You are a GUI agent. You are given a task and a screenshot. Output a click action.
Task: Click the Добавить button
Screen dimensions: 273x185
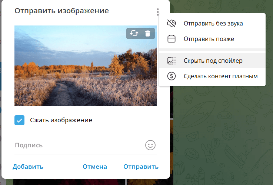tap(28, 167)
